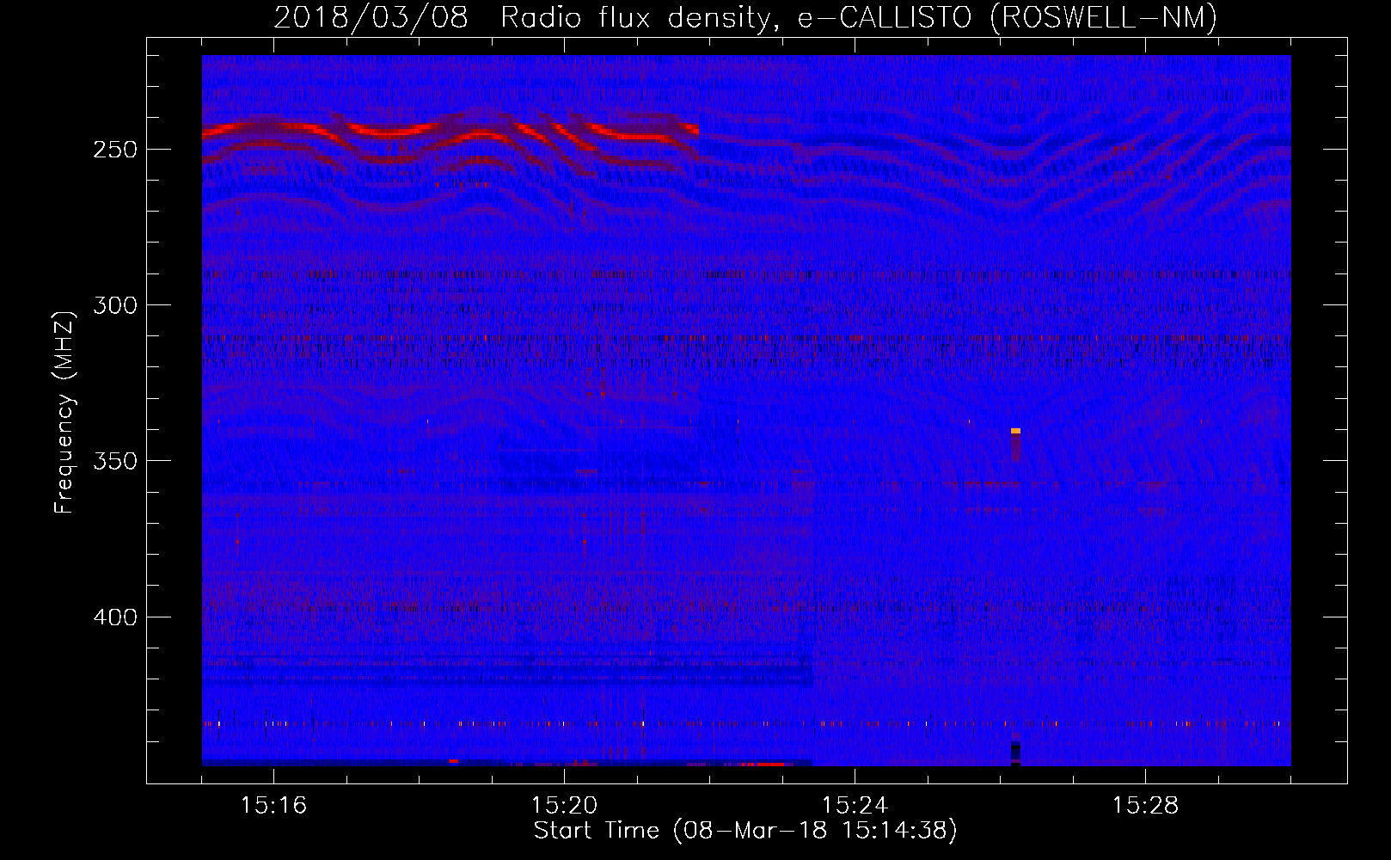This screenshot has height=860, width=1391.
Task: Click the 'Frequency (MHZ)' axis label
Action: 64,412
